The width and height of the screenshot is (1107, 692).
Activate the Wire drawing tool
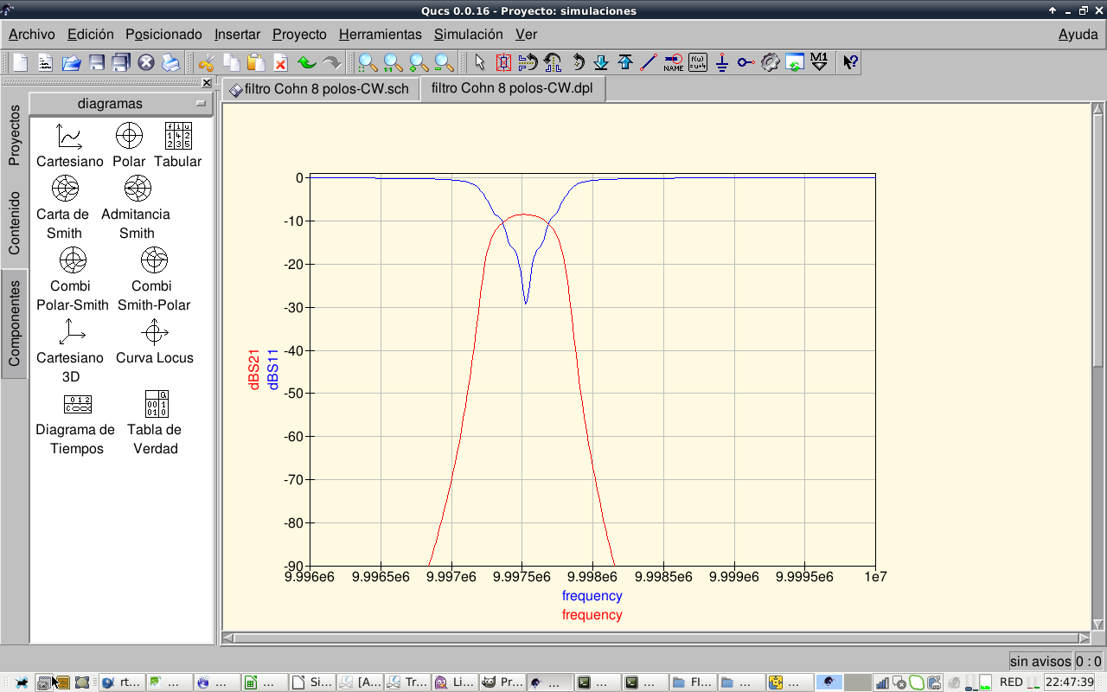pos(649,62)
